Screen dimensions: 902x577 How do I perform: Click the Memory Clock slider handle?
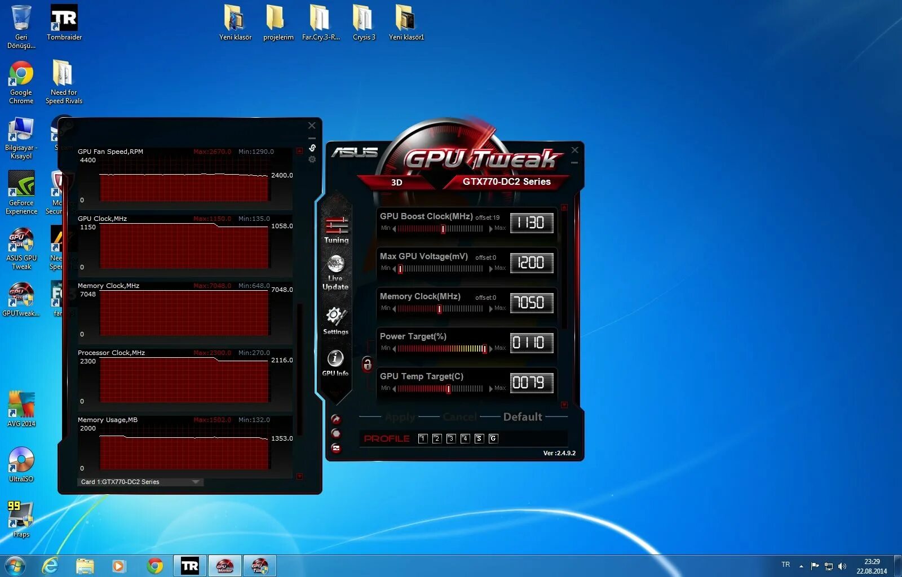440,309
